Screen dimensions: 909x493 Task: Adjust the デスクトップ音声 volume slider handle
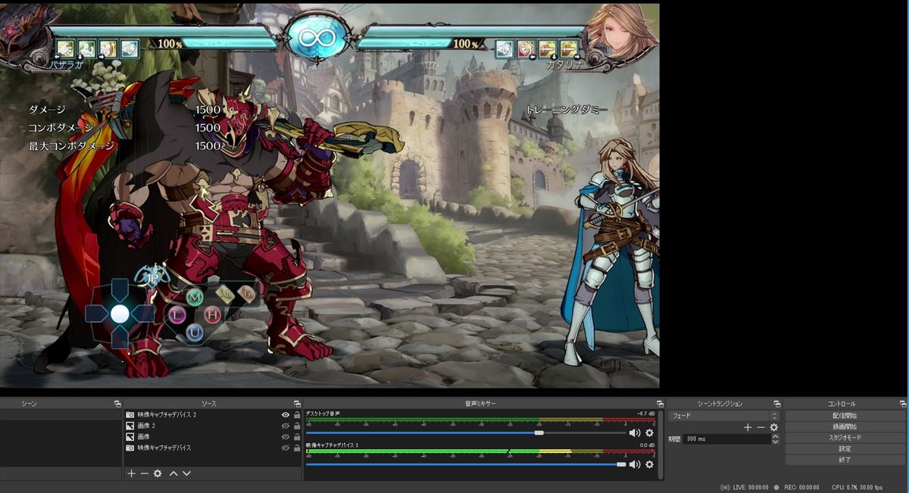pyautogui.click(x=539, y=432)
